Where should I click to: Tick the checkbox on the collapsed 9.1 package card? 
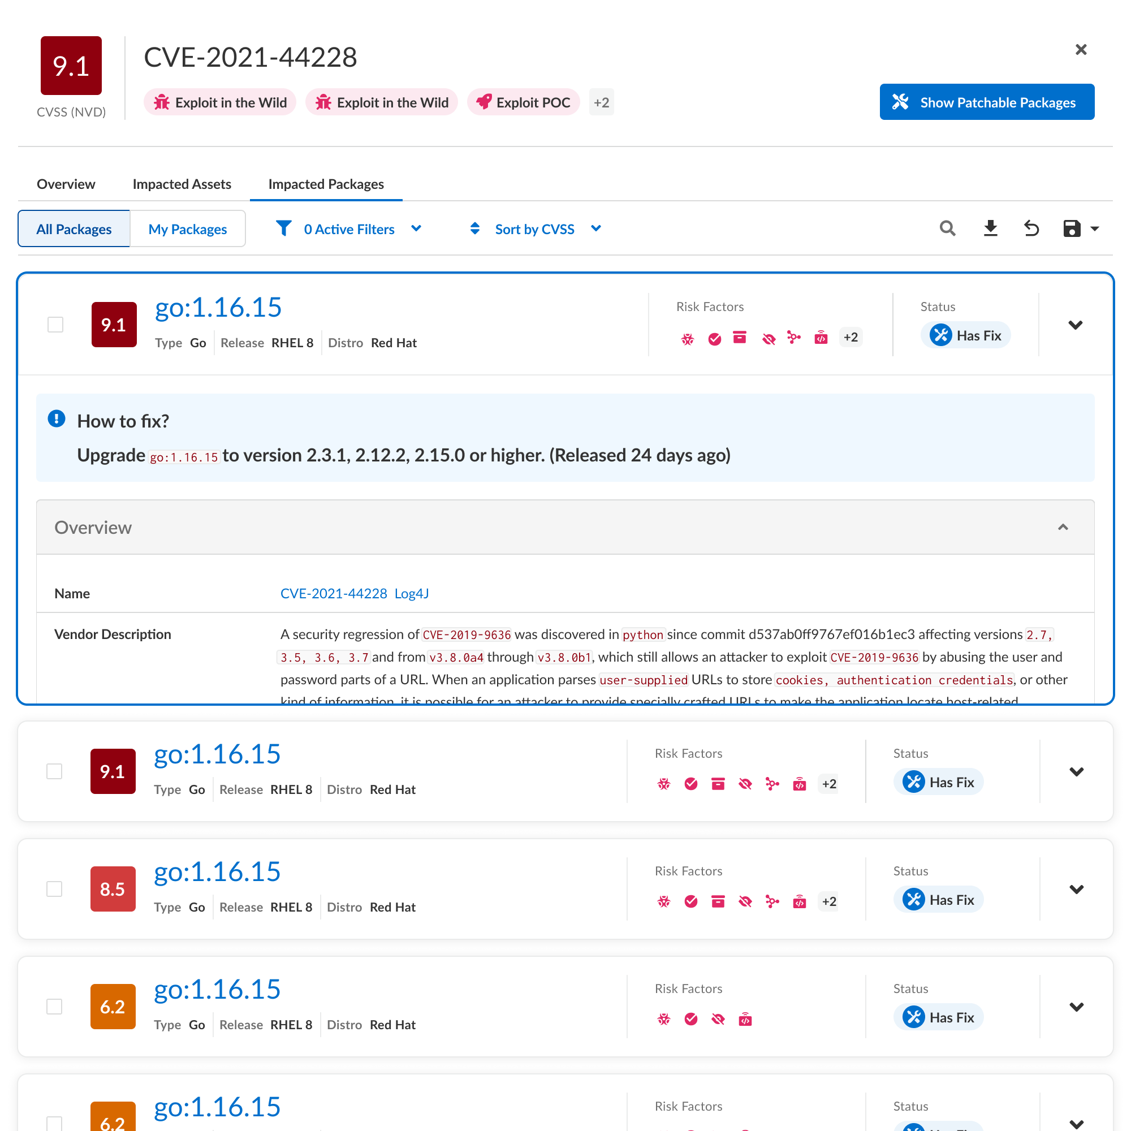[x=54, y=771]
